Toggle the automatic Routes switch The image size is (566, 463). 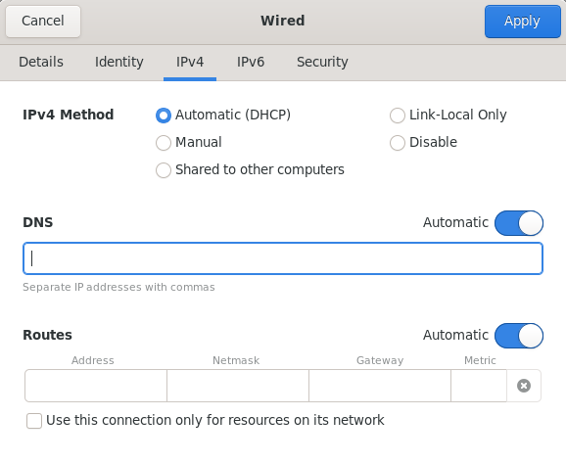point(519,336)
